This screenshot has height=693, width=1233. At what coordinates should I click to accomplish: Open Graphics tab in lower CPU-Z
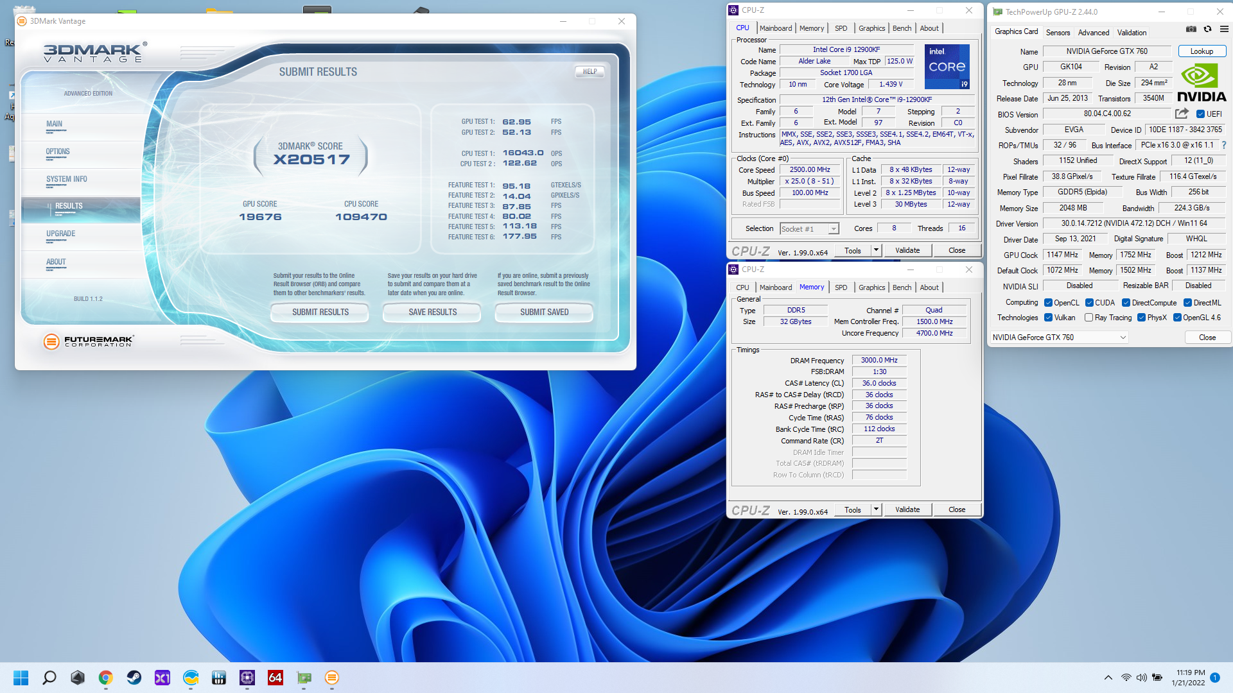tap(871, 287)
